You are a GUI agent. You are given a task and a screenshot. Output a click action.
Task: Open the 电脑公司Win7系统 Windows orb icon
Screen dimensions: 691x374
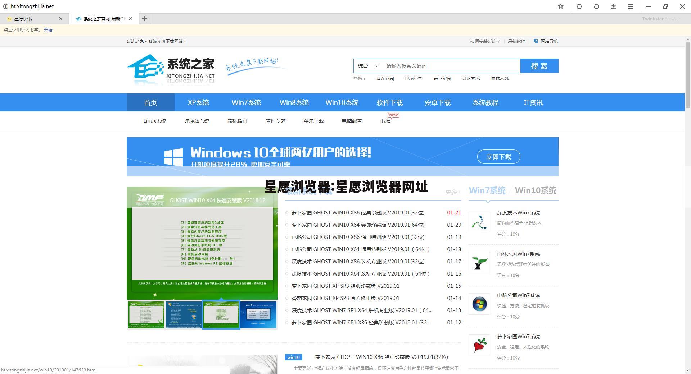point(479,304)
